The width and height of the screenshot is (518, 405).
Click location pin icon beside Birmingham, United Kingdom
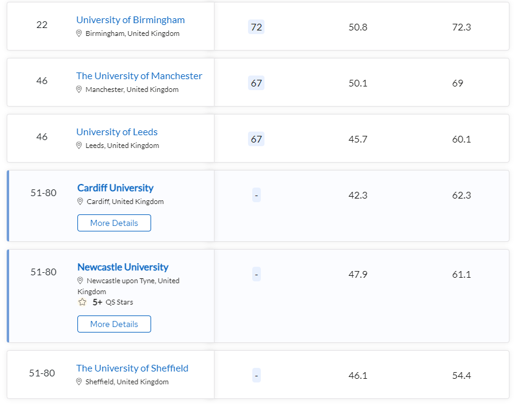click(x=79, y=33)
